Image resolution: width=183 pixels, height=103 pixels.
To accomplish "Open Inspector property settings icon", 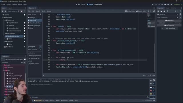I will point(180,17).
